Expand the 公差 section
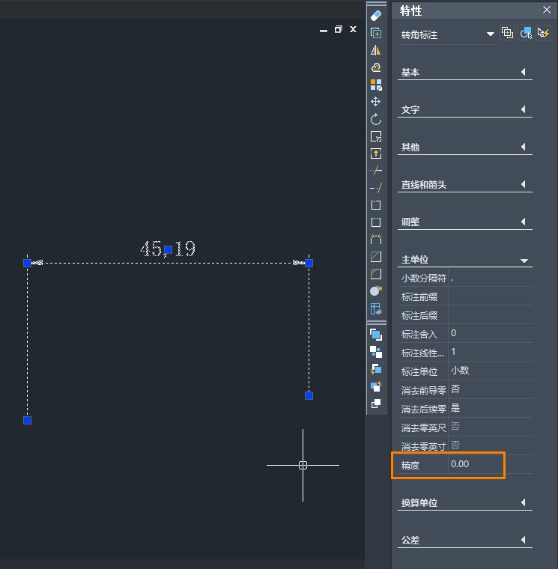558x569 pixels. click(x=523, y=540)
